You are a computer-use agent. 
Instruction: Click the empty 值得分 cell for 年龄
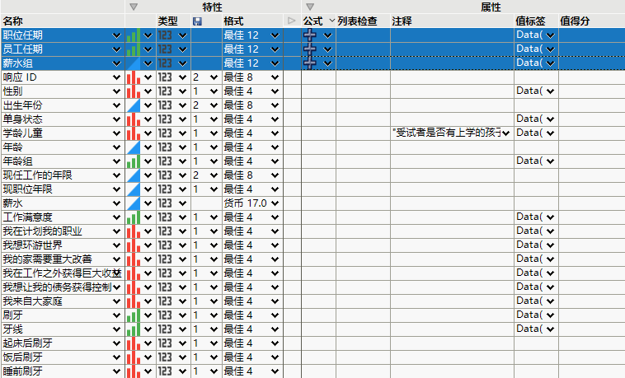[x=591, y=147]
